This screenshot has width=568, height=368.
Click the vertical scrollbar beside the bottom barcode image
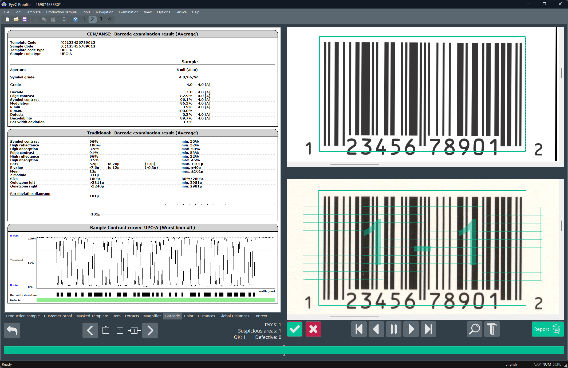561,226
